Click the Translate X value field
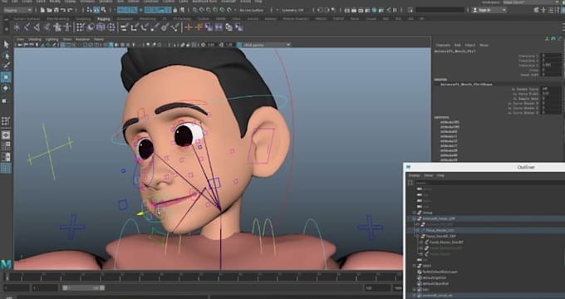The image size is (565, 299). click(552, 56)
